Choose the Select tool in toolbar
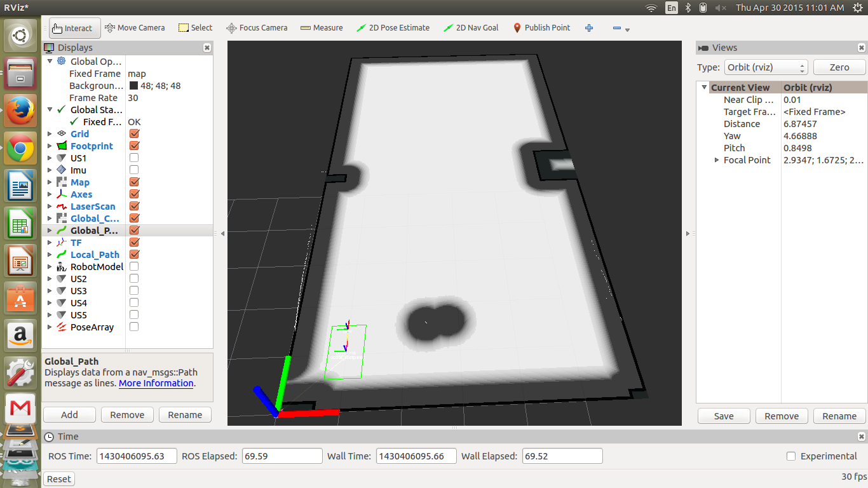 [x=195, y=28]
